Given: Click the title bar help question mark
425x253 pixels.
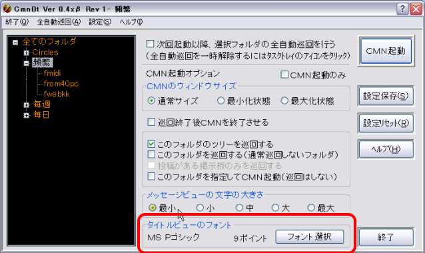Looking at the screenshot, I should click(x=402, y=9).
